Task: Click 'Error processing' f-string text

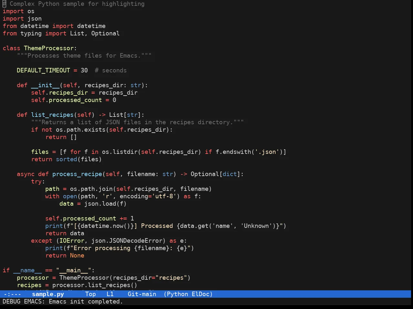Action: coord(102,248)
